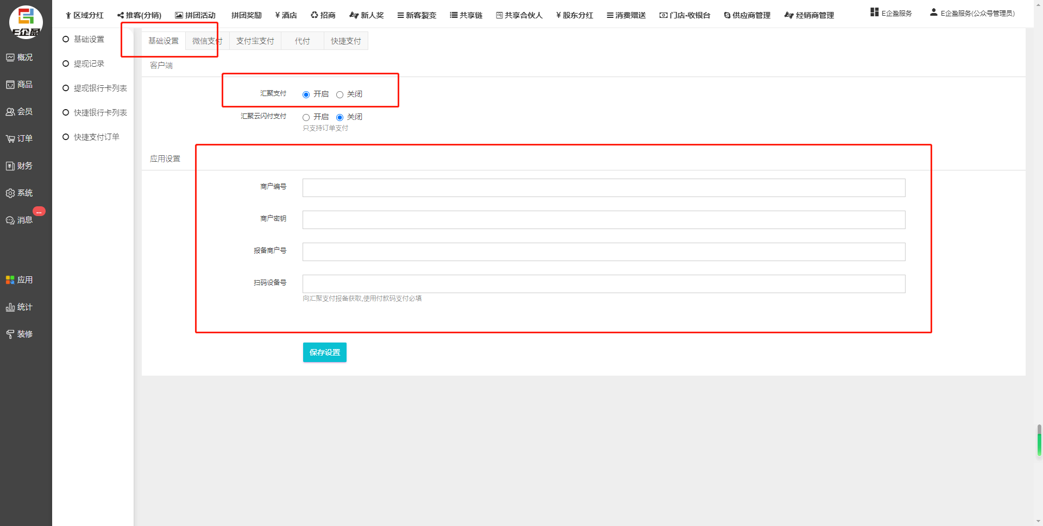The image size is (1043, 526).
Task: Open the 应用 apps grid icon
Action: pos(10,280)
